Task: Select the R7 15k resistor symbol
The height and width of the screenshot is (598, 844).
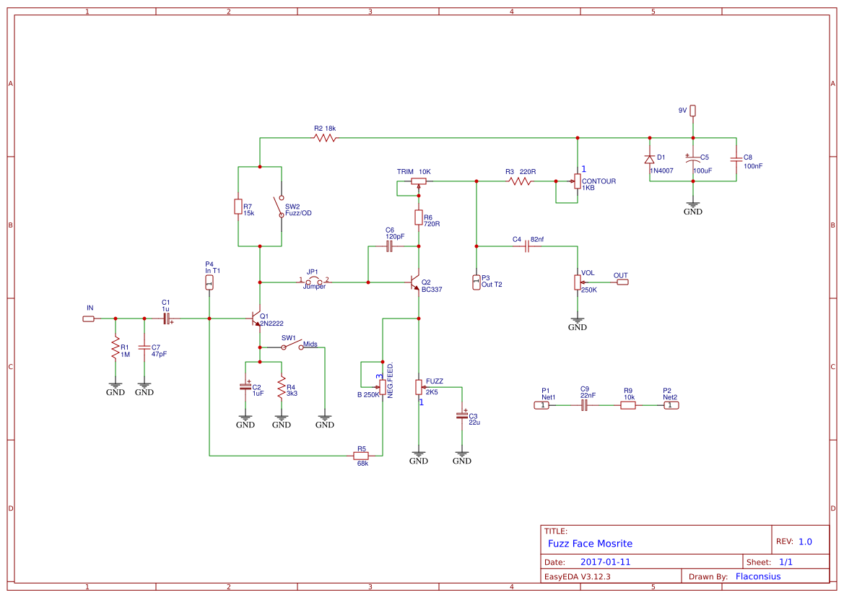Action: coord(238,207)
